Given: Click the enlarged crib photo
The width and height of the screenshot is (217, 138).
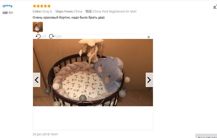Looking at the screenshot, I should point(93,73).
